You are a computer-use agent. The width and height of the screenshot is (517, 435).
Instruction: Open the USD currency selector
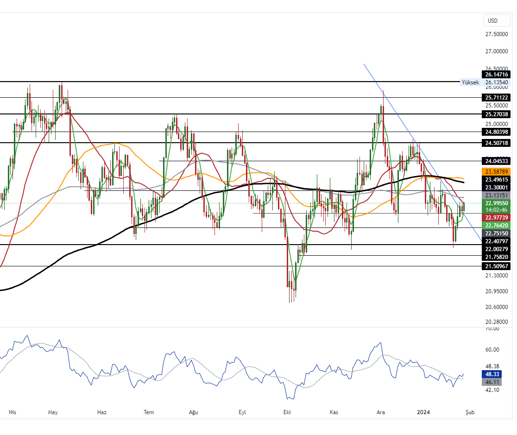tap(496, 20)
